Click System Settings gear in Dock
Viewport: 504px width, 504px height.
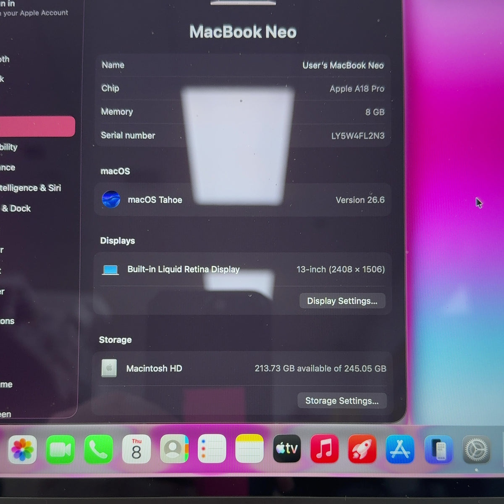coord(476,450)
